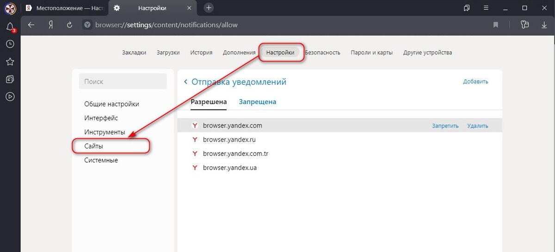Switch to the Запрещена tab

pyautogui.click(x=258, y=102)
